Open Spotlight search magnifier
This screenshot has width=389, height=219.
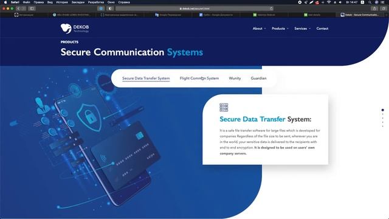(370, 2)
